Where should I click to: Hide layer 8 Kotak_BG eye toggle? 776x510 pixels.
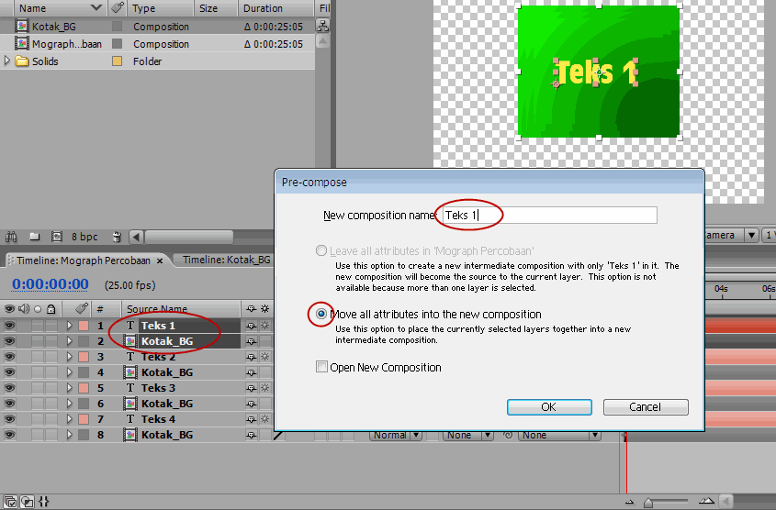[9, 435]
